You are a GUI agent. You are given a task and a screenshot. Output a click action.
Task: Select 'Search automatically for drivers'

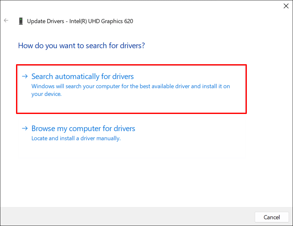pyautogui.click(x=82, y=76)
